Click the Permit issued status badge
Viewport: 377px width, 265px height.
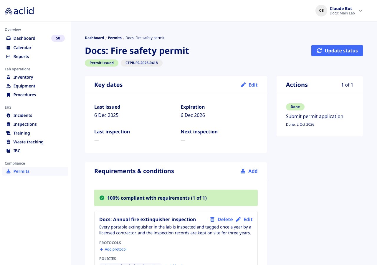(102, 63)
